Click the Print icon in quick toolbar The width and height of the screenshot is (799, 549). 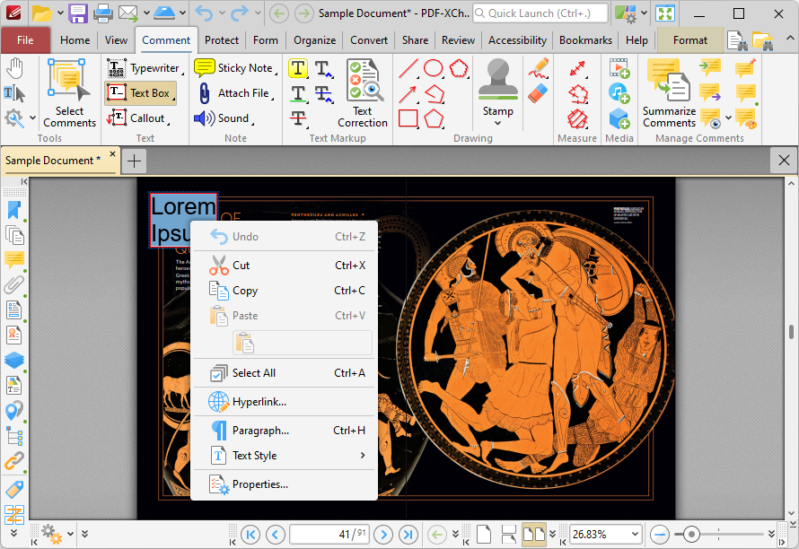pos(102,13)
